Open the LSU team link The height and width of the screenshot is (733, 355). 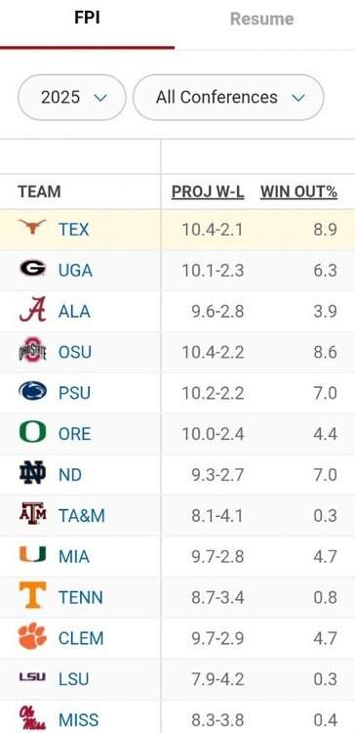tap(74, 679)
